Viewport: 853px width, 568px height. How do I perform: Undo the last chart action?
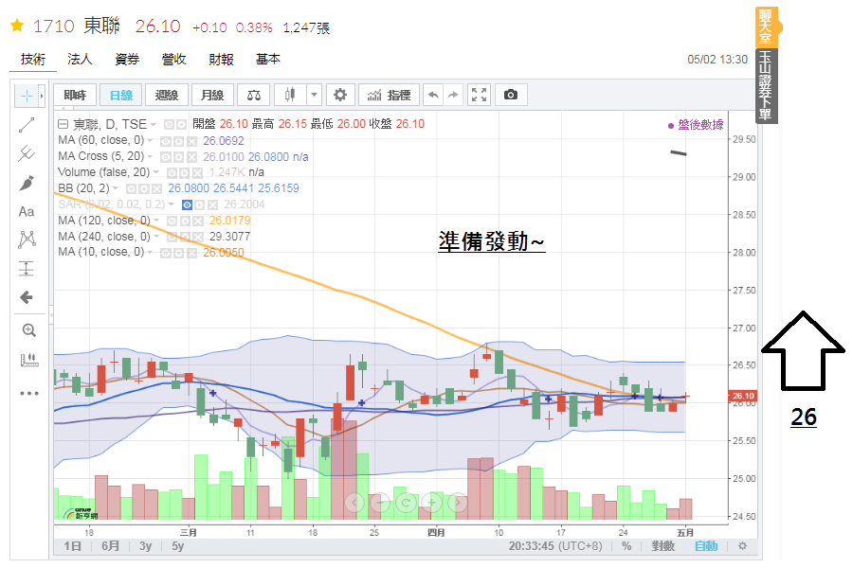click(433, 95)
